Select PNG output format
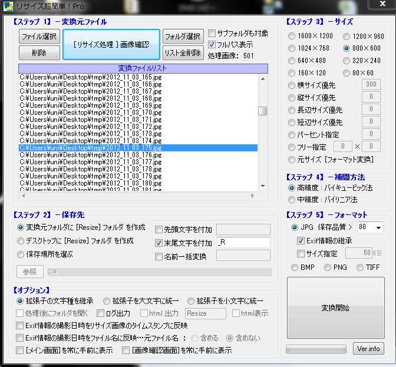This screenshot has height=367, width=396. coord(328,267)
